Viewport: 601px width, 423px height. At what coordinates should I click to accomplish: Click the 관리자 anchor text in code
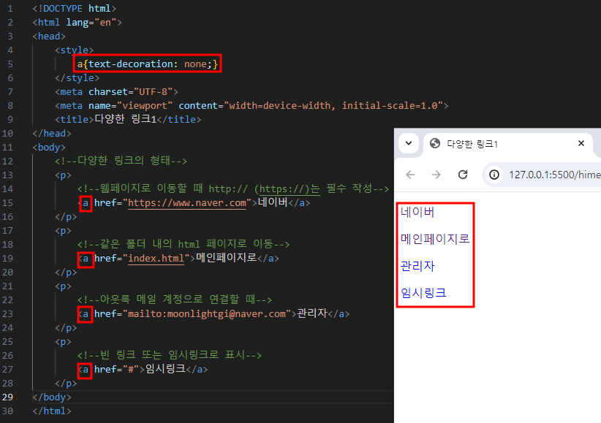click(312, 313)
